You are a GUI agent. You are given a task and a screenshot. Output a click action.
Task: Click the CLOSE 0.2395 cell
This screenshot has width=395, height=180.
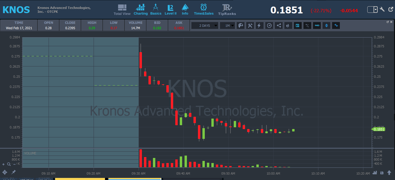click(70, 25)
